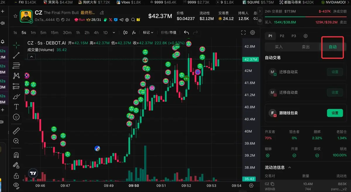Switch to the 自动 auto tab
The image size is (351, 192).
click(x=333, y=47)
